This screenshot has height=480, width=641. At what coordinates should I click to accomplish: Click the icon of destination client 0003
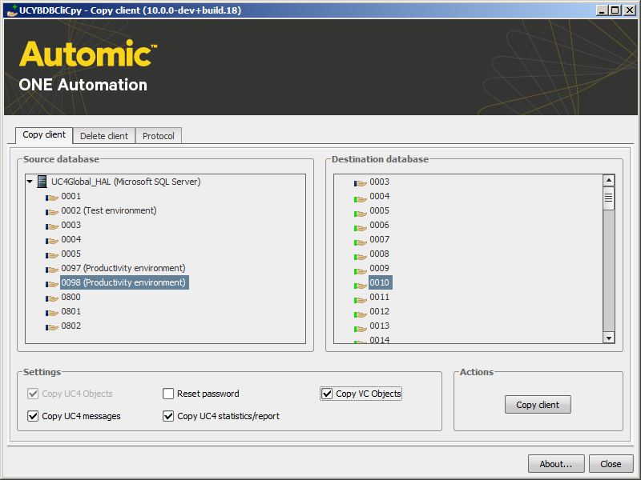[361, 183]
